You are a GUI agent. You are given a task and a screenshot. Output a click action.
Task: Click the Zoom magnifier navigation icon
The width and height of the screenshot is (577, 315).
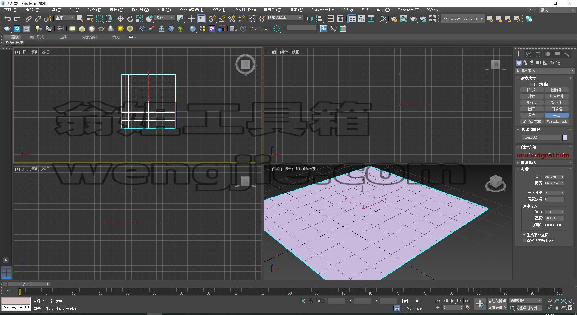tap(550, 301)
